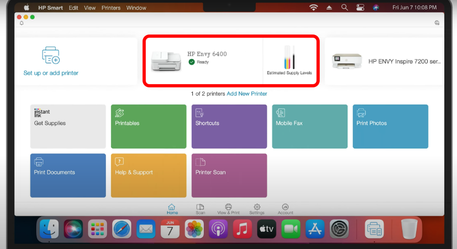This screenshot has width=457, height=249.
Task: Open the Printables tile
Action: [x=149, y=127]
